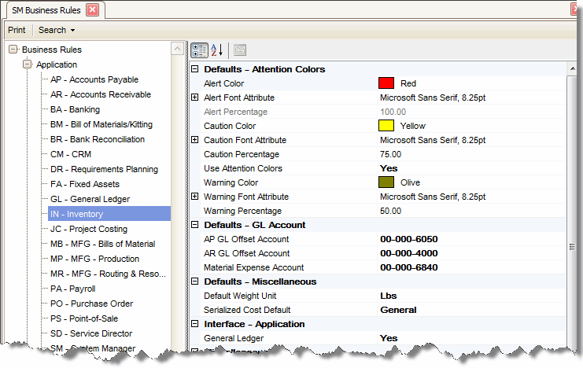Click the Categorized view icon in property toolbar
The image size is (583, 368).
200,50
